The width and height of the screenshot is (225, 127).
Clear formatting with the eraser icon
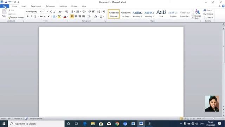coord(66,12)
